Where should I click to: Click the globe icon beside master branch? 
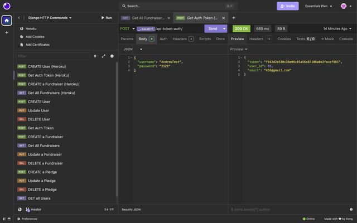(x=20, y=210)
